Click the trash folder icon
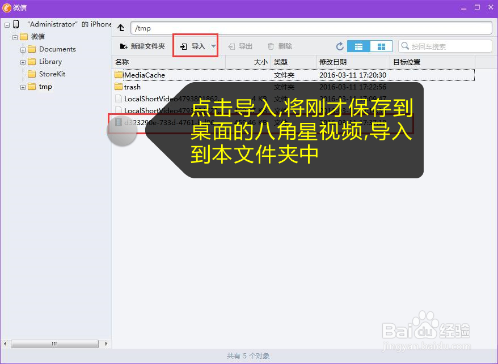This screenshot has width=498, height=364. pyautogui.click(x=119, y=87)
